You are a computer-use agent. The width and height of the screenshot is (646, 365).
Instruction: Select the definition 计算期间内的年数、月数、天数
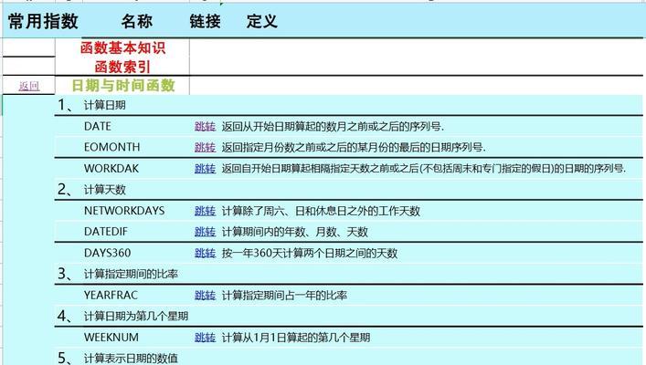point(294,232)
